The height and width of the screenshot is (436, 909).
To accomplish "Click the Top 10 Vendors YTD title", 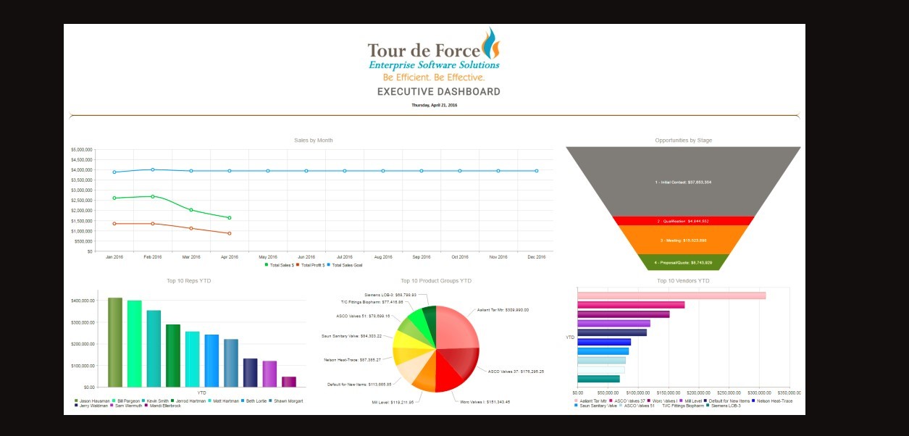I will click(683, 280).
